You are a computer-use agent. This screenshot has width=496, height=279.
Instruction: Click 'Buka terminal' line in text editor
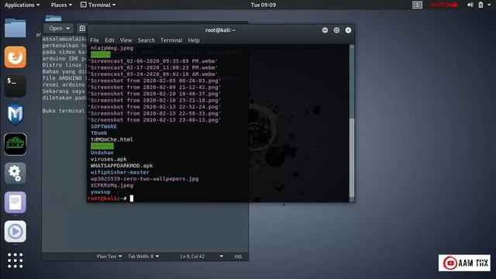coord(64,111)
